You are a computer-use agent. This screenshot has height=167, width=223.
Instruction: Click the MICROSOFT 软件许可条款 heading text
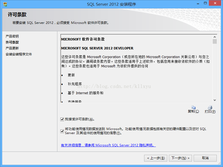pyautogui.click(x=83, y=39)
